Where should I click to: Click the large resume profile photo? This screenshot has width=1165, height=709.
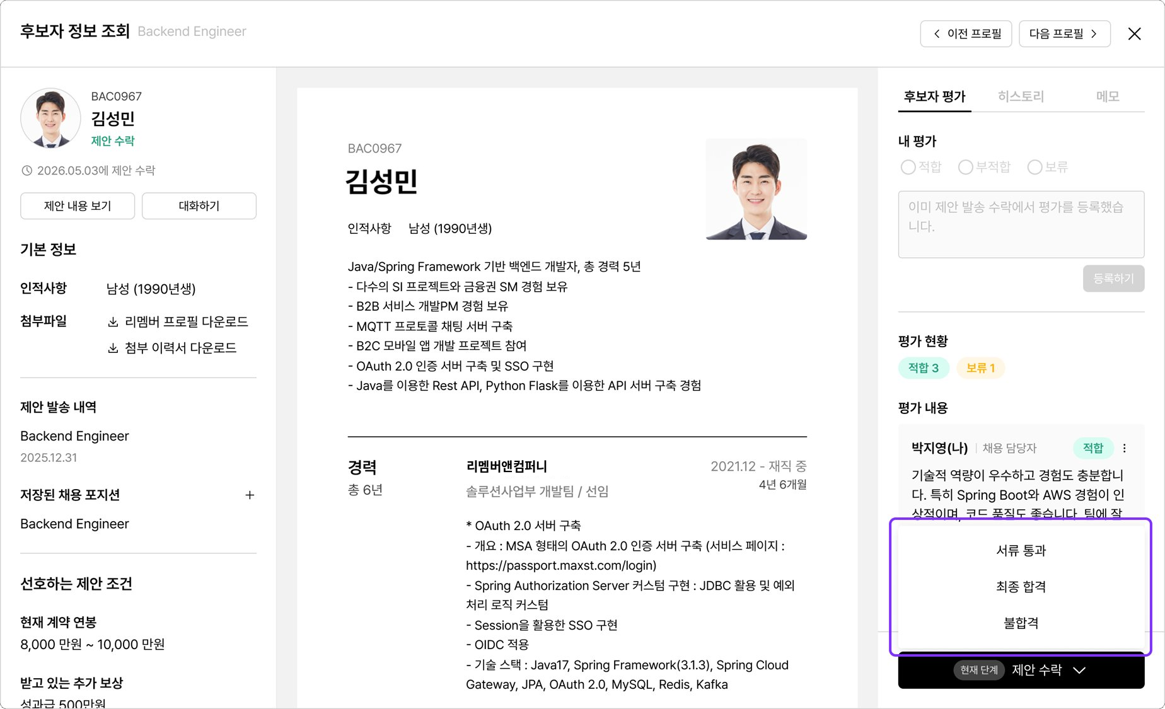756,189
